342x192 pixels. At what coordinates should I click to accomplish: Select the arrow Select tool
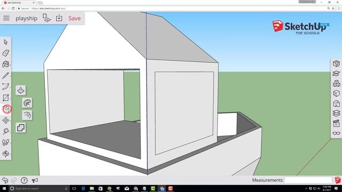tap(6, 42)
